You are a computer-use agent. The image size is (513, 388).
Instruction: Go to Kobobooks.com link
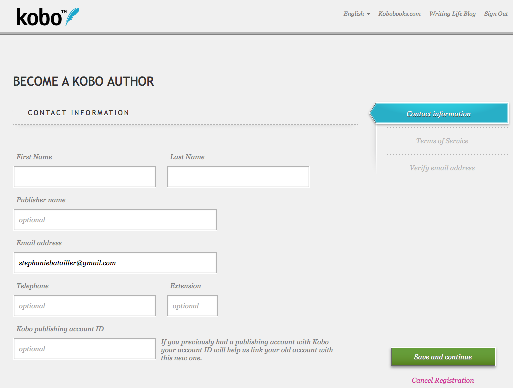pyautogui.click(x=399, y=14)
